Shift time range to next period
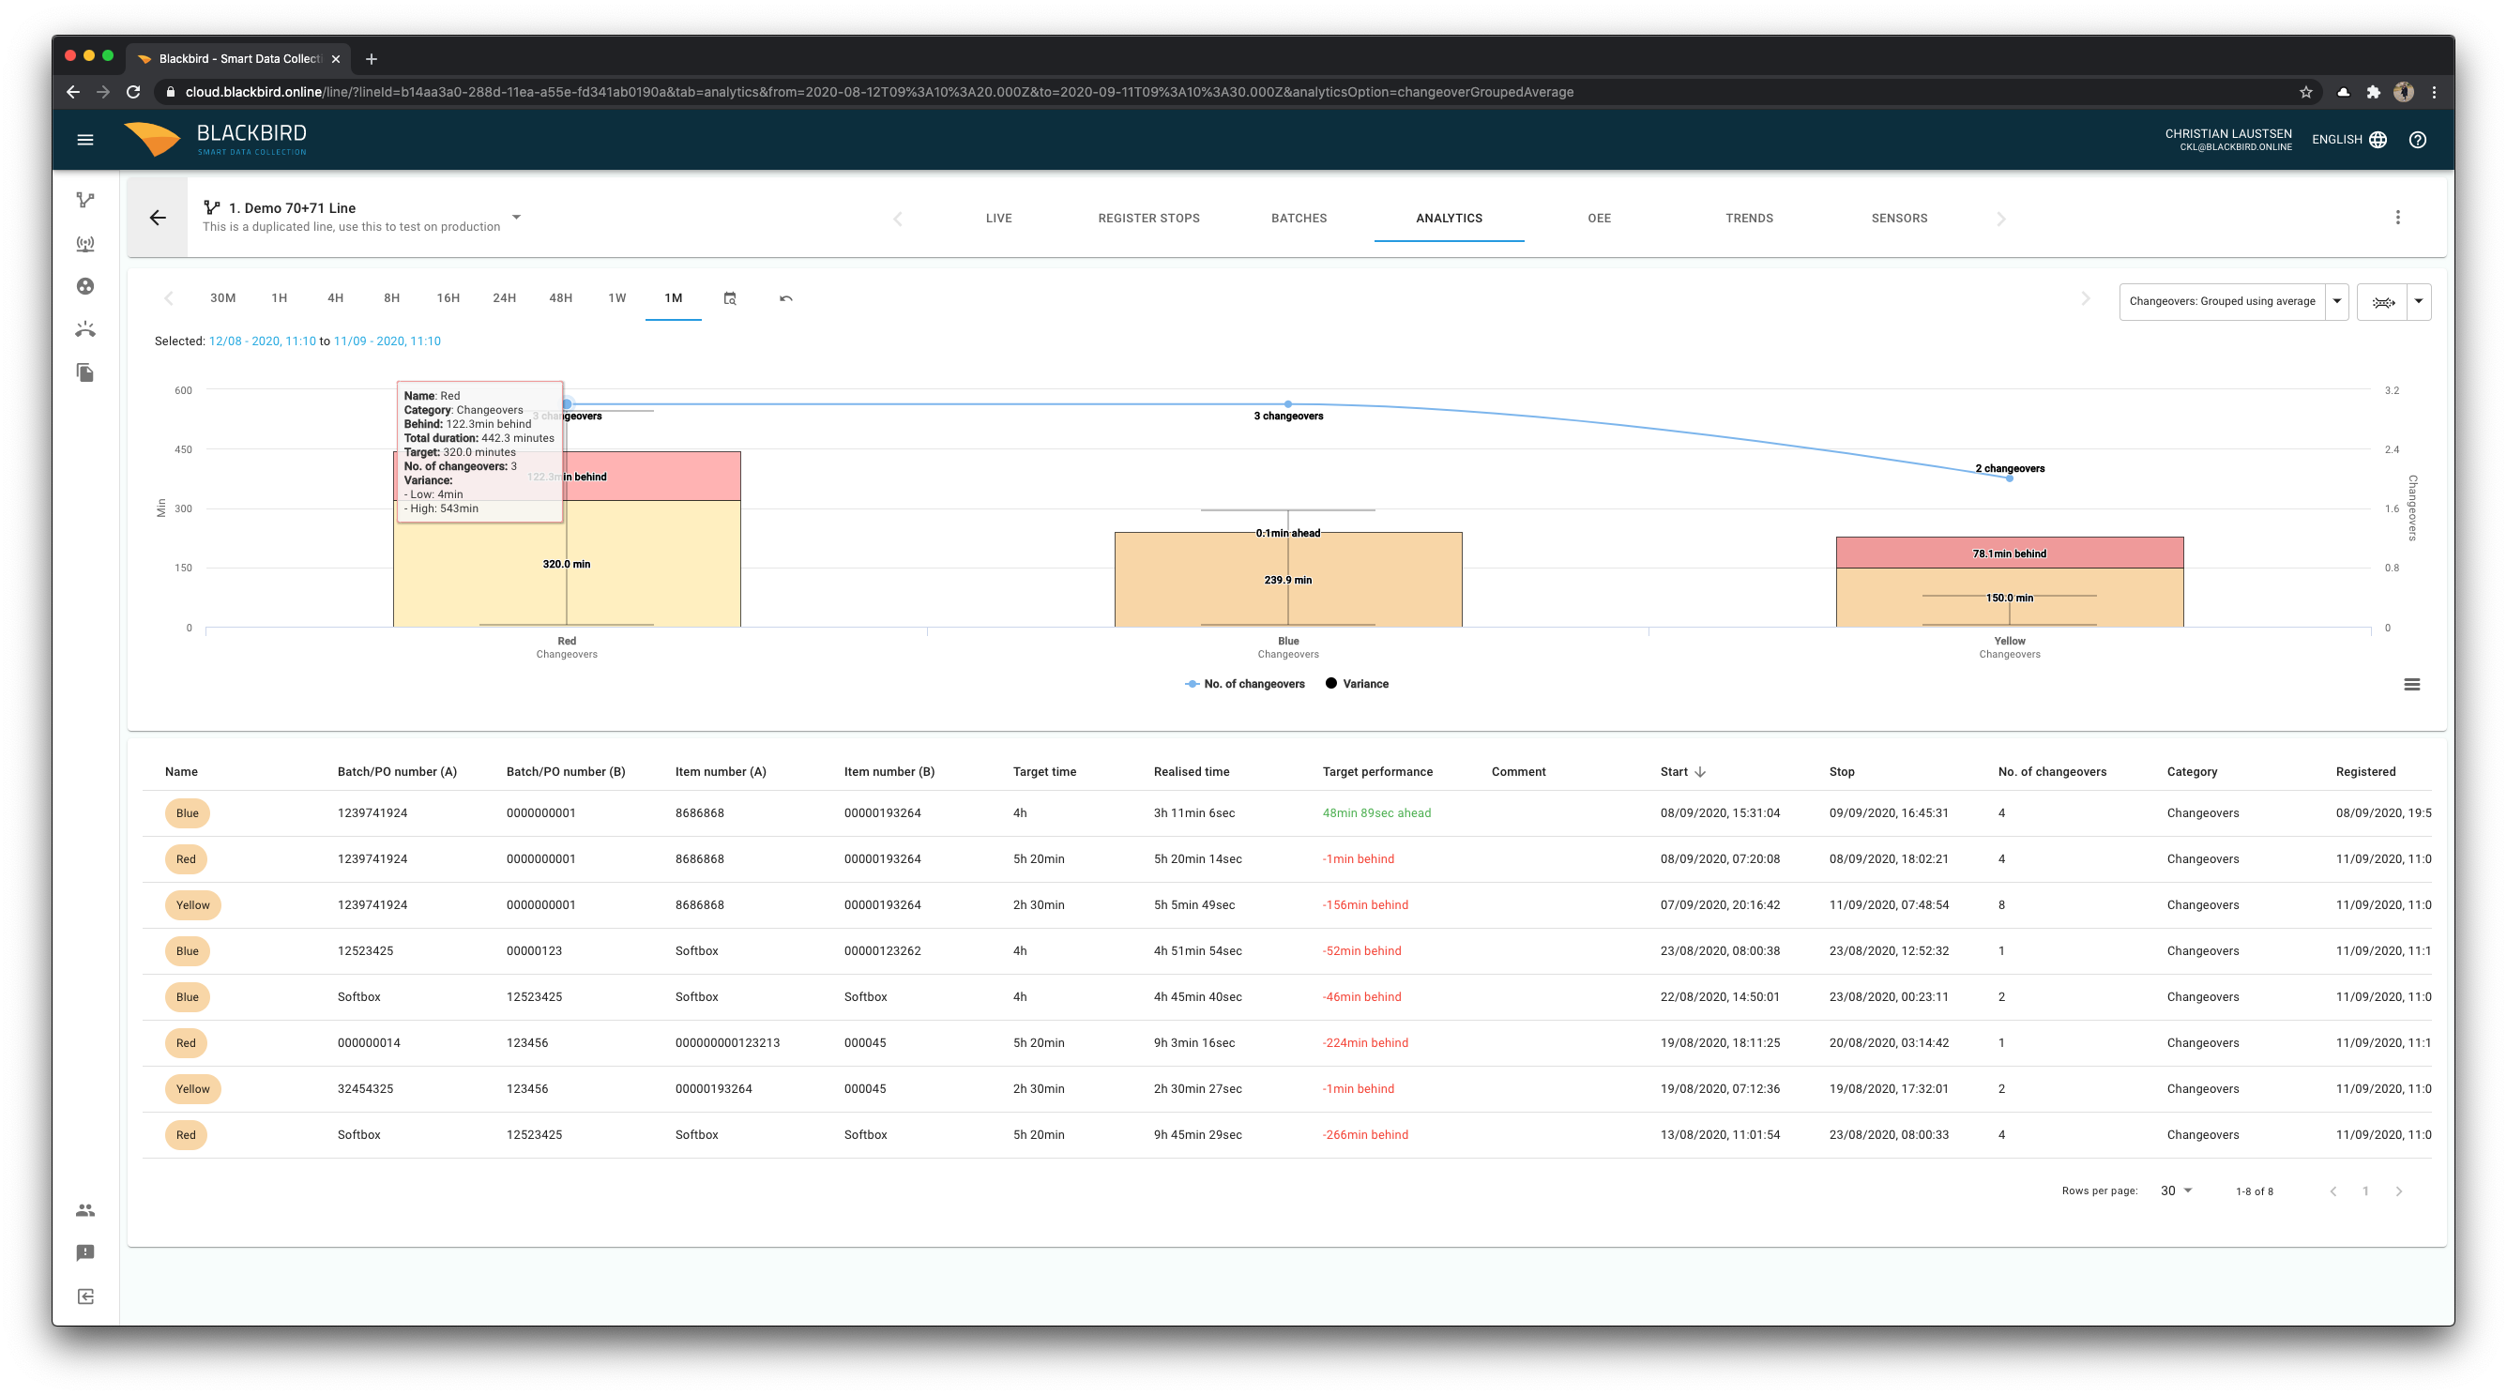This screenshot has width=2507, height=1395. (2086, 298)
